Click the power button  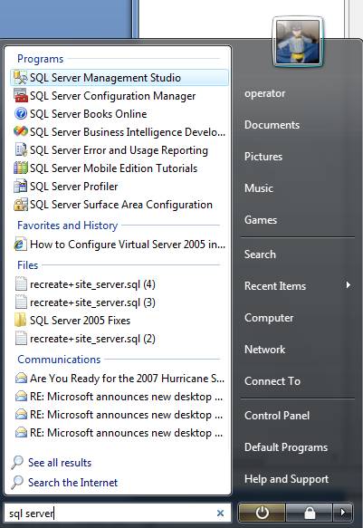pos(262,513)
